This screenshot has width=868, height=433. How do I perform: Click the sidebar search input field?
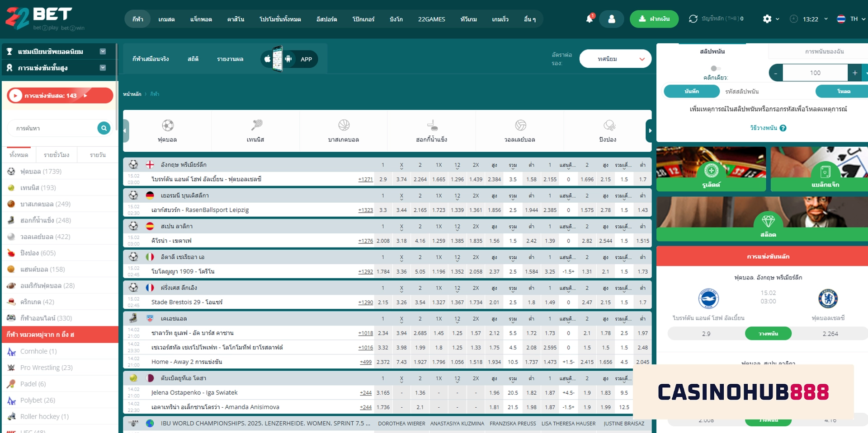(54, 128)
